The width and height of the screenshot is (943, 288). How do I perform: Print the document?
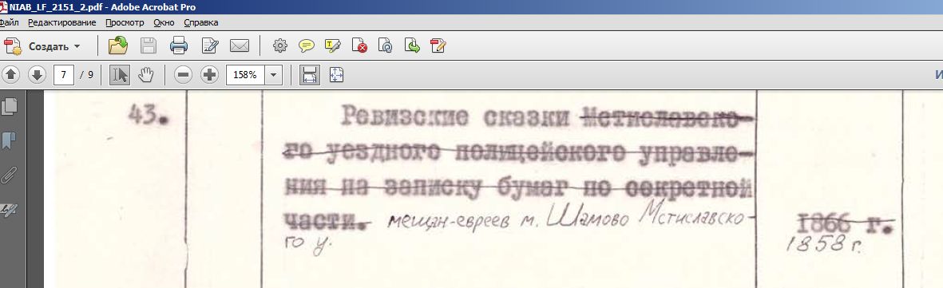click(179, 45)
